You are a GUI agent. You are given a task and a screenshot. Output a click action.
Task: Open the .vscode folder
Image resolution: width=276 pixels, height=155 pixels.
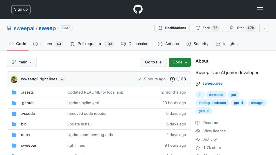pyautogui.click(x=28, y=114)
